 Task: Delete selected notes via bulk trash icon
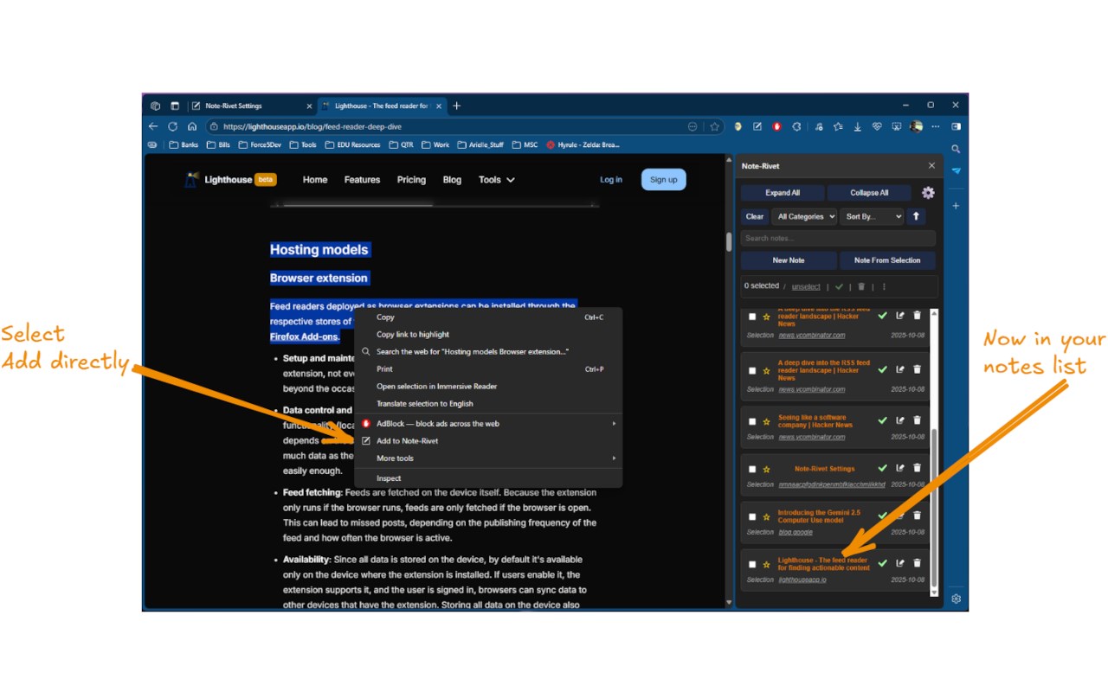[861, 286]
